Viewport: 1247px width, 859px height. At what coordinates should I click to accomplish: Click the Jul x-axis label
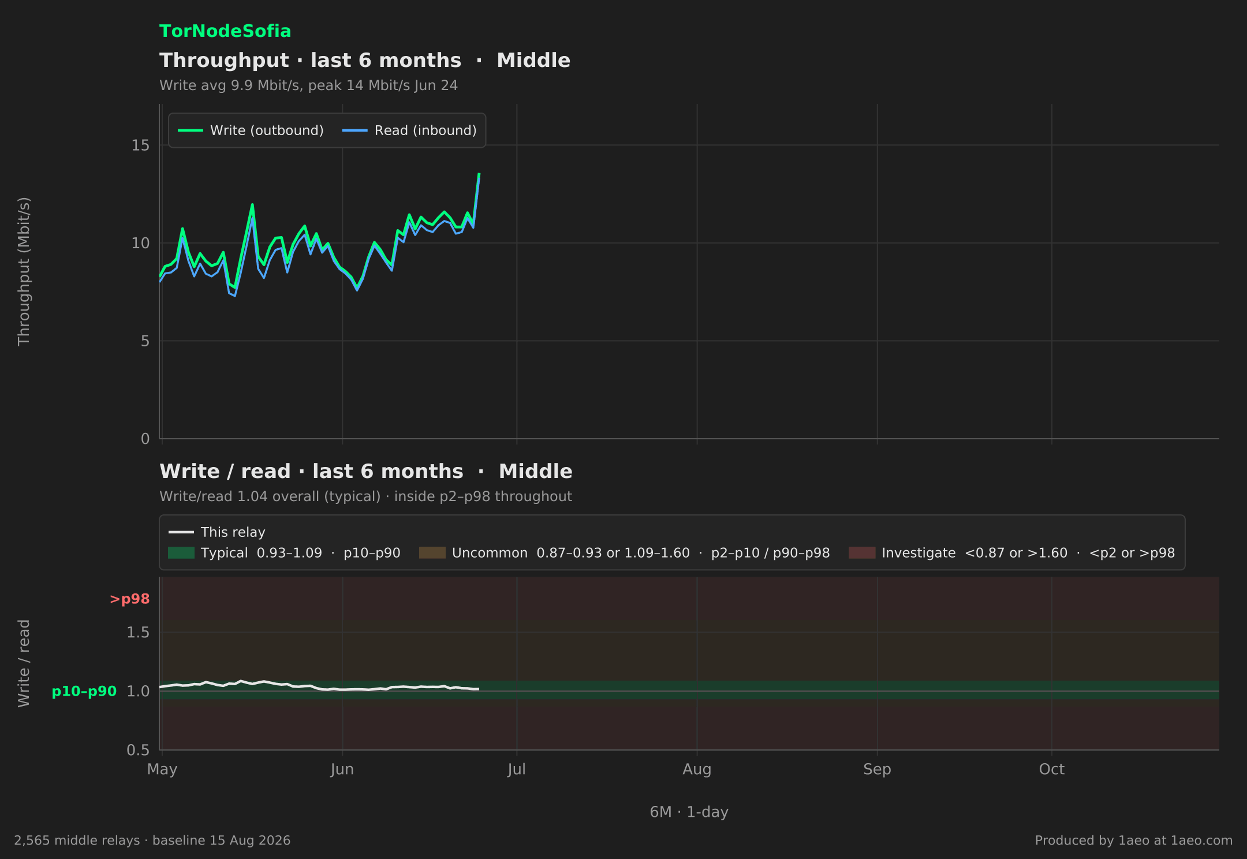tap(517, 770)
